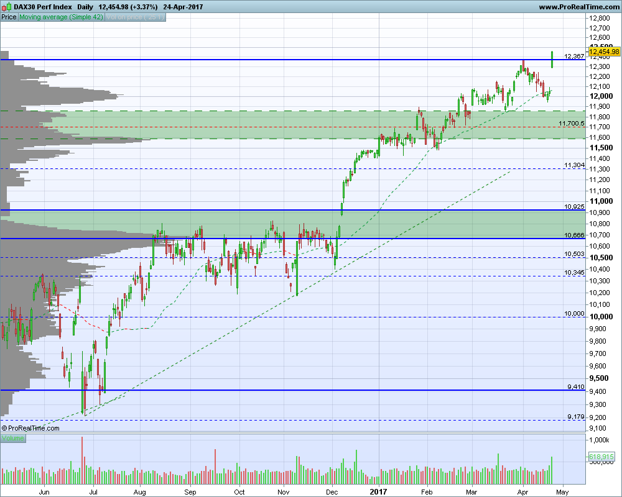The image size is (622, 497).
Task: Click the Oct month label on time axis
Action: 239,492
